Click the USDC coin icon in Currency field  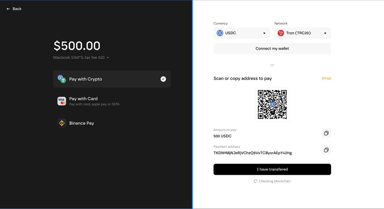coord(220,33)
